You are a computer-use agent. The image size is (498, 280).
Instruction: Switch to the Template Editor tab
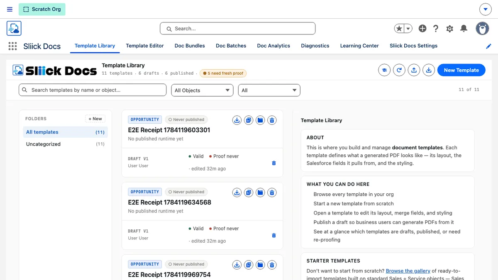click(145, 46)
